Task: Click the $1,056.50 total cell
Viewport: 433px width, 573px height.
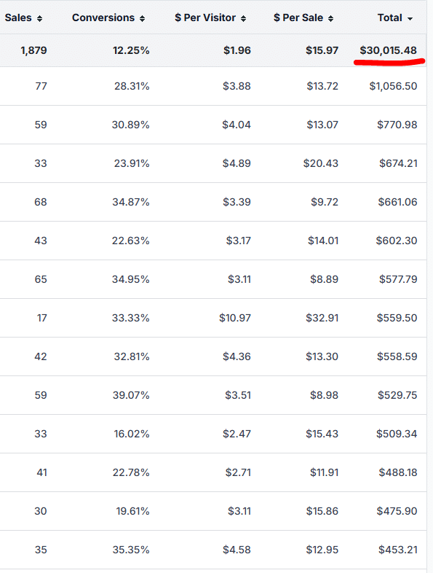Action: [393, 86]
